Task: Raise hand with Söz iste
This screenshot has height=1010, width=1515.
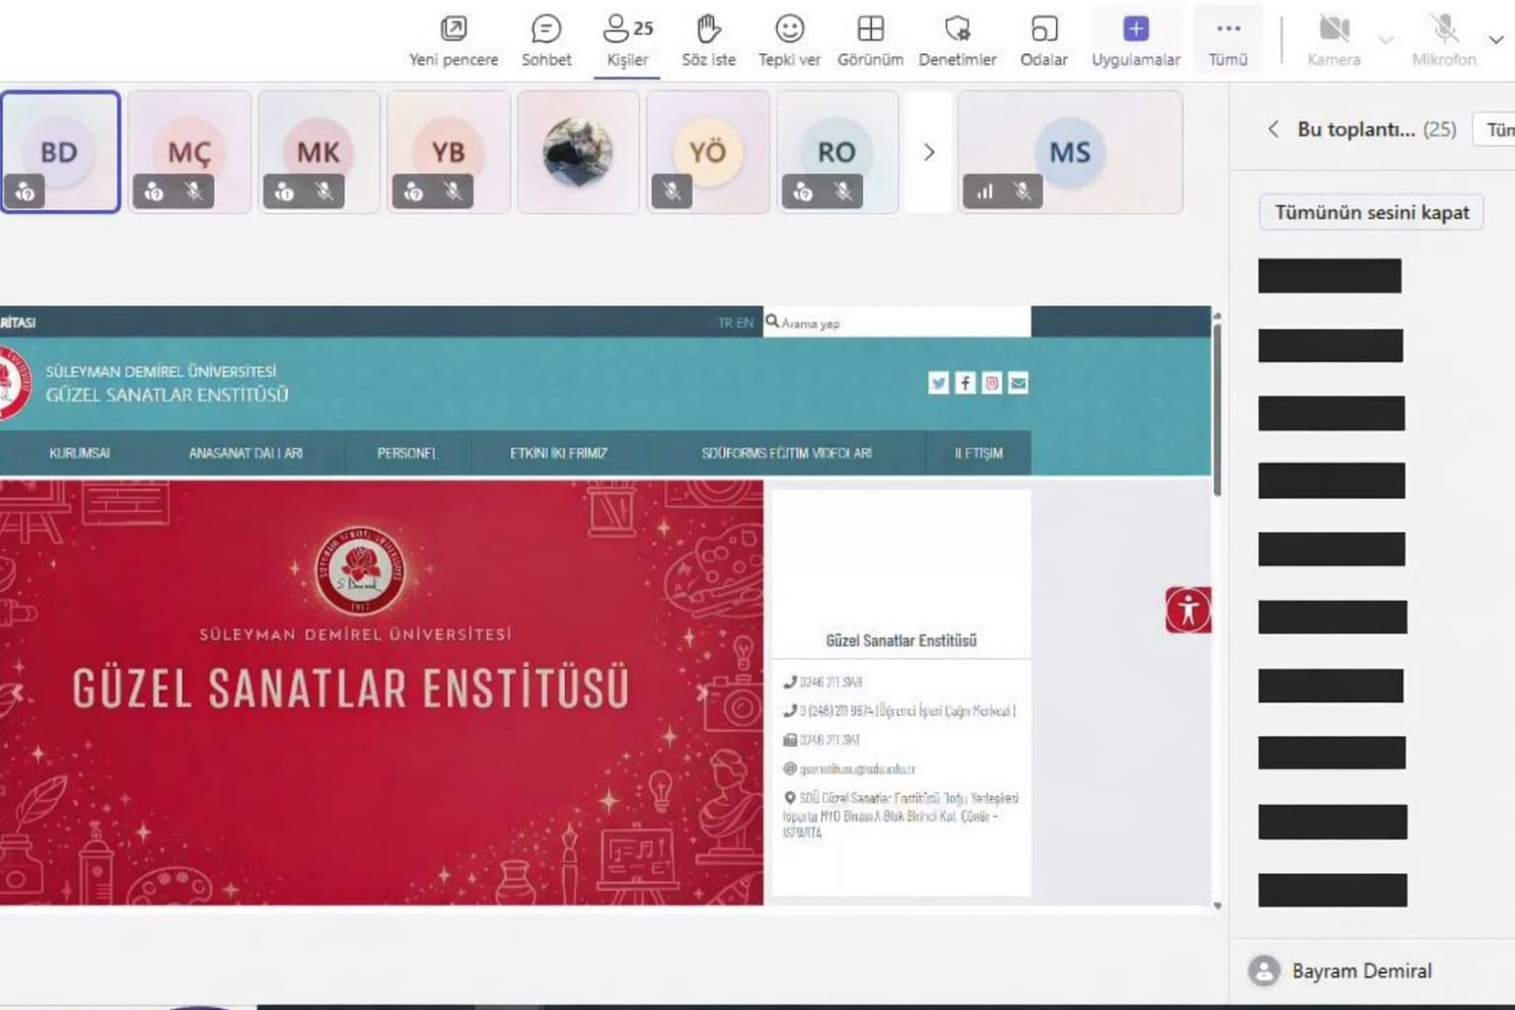Action: (708, 41)
